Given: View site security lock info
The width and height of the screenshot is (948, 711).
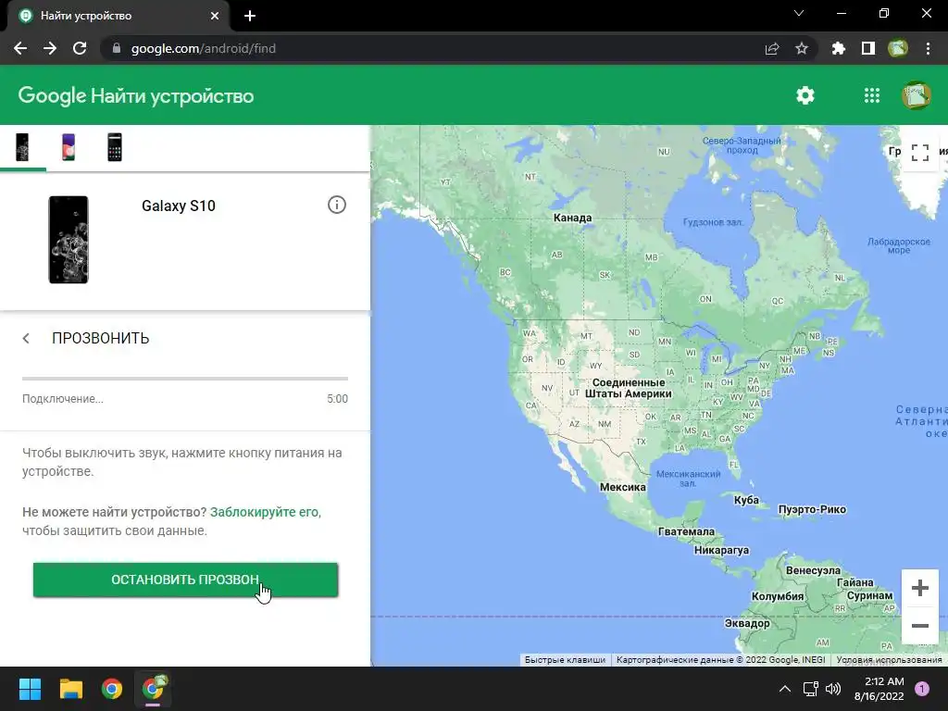Looking at the screenshot, I should click(117, 48).
